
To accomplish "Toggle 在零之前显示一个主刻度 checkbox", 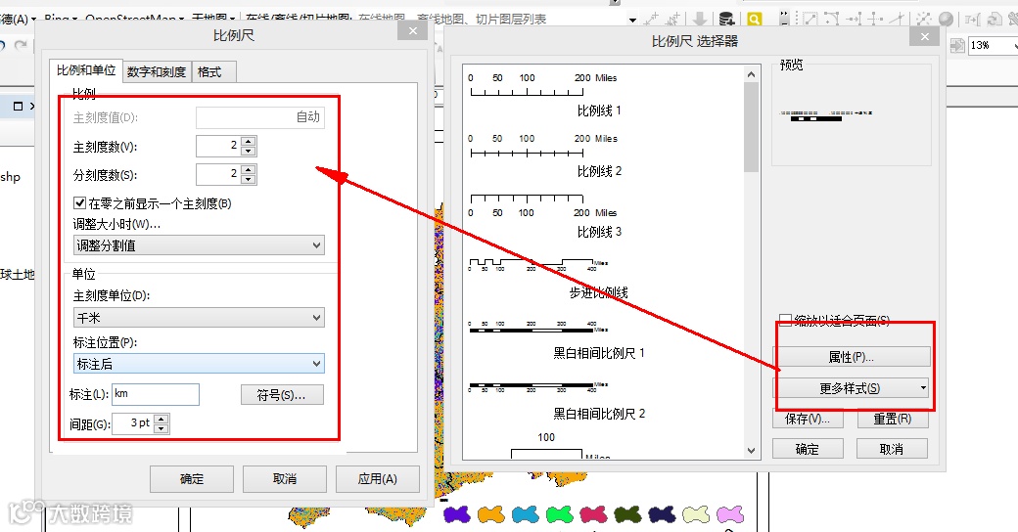I will point(80,203).
